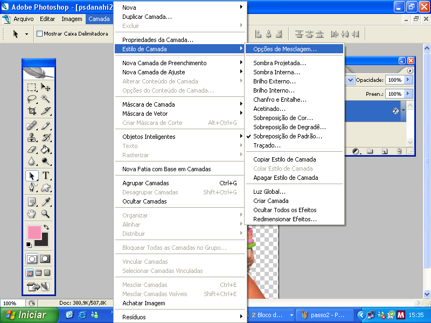Image resolution: width=431 pixels, height=323 pixels.
Task: Select the Clone Stamp tool
Action: coord(32,138)
